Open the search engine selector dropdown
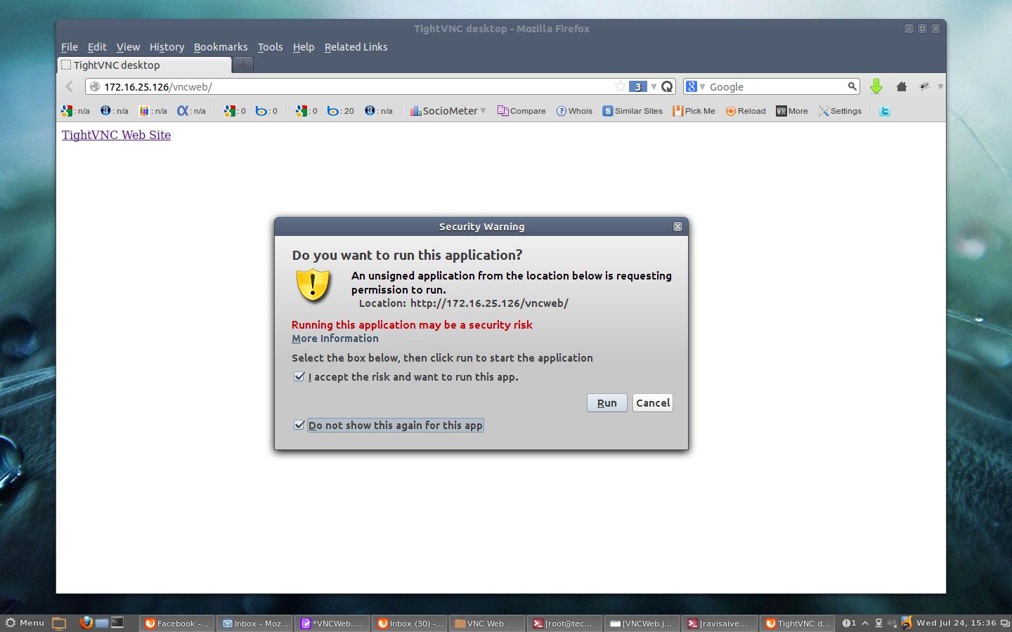Screen dimensions: 1012x632 [701, 86]
